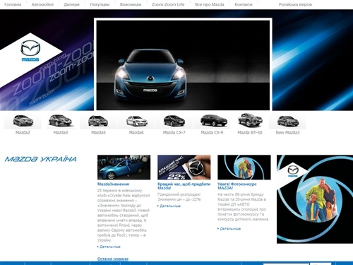Click the Mazda BT-50 label
The width and height of the screenshot is (353, 265).
tap(250, 133)
